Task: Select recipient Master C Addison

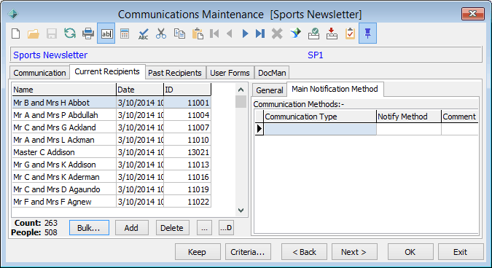Action: (64, 152)
